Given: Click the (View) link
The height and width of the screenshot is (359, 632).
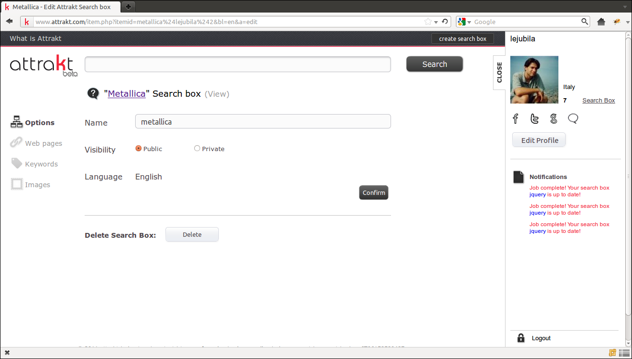Looking at the screenshot, I should pyautogui.click(x=217, y=94).
